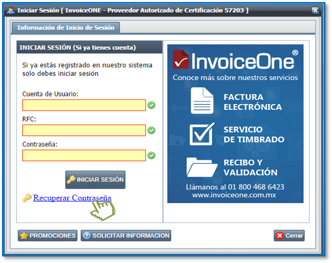Click green check icon beside Cuenta de Usuario
332x263 pixels.
(x=151, y=105)
